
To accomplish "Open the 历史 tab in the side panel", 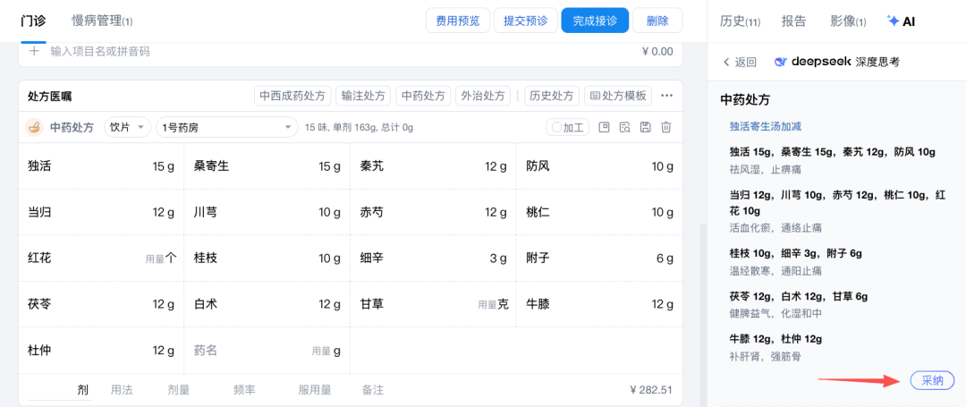I will tap(740, 21).
